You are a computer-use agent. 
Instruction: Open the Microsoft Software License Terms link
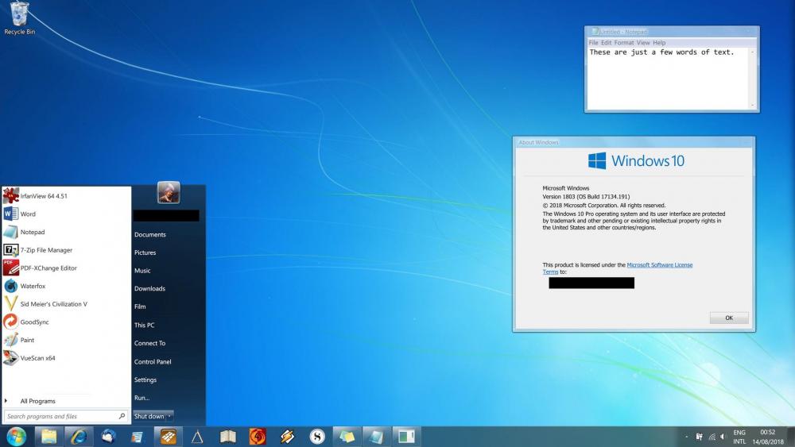tap(659, 265)
